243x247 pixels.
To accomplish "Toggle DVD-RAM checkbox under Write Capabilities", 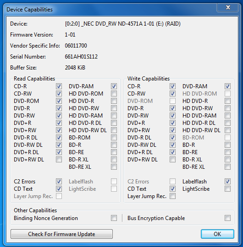I will [227, 86].
